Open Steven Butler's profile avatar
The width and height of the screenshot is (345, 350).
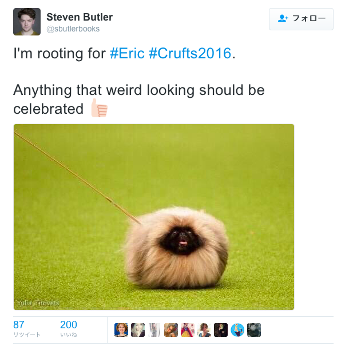27,22
